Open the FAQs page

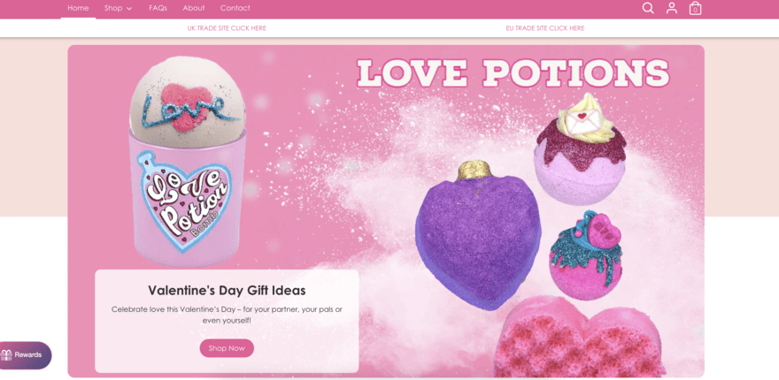158,8
